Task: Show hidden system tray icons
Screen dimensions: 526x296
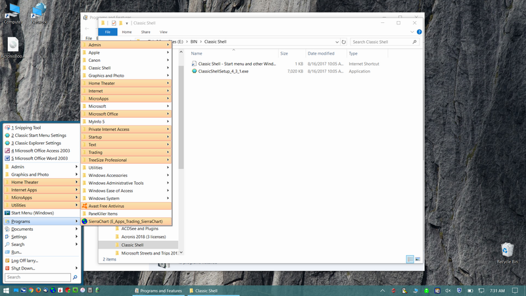Action: coord(383,291)
